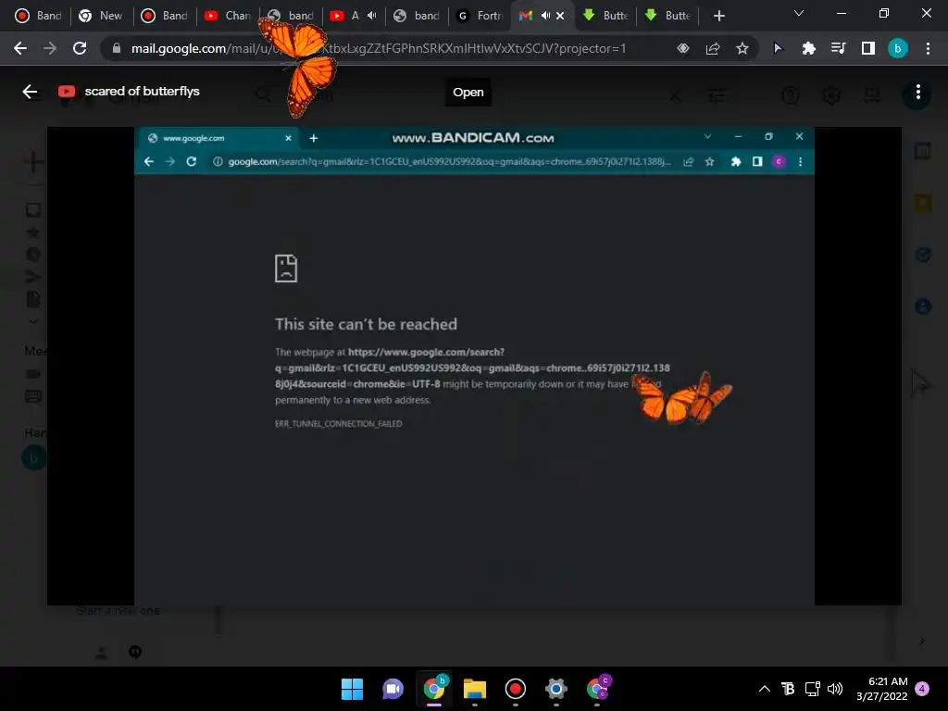This screenshot has height=711, width=948.
Task: Switch to the Fortn tab
Action: point(480,16)
